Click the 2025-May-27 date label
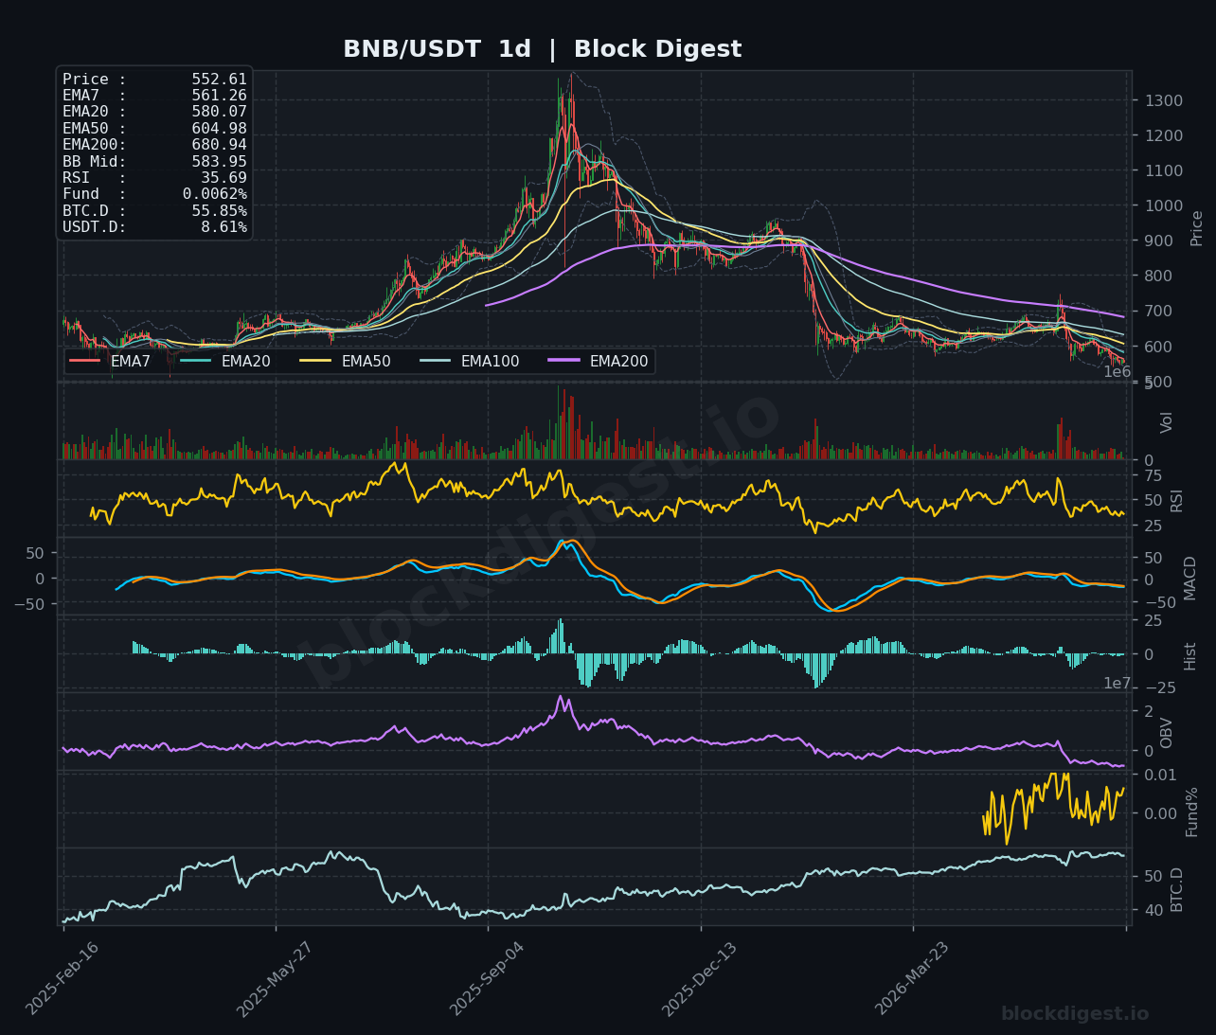This screenshot has width=1216, height=1035. (277, 978)
